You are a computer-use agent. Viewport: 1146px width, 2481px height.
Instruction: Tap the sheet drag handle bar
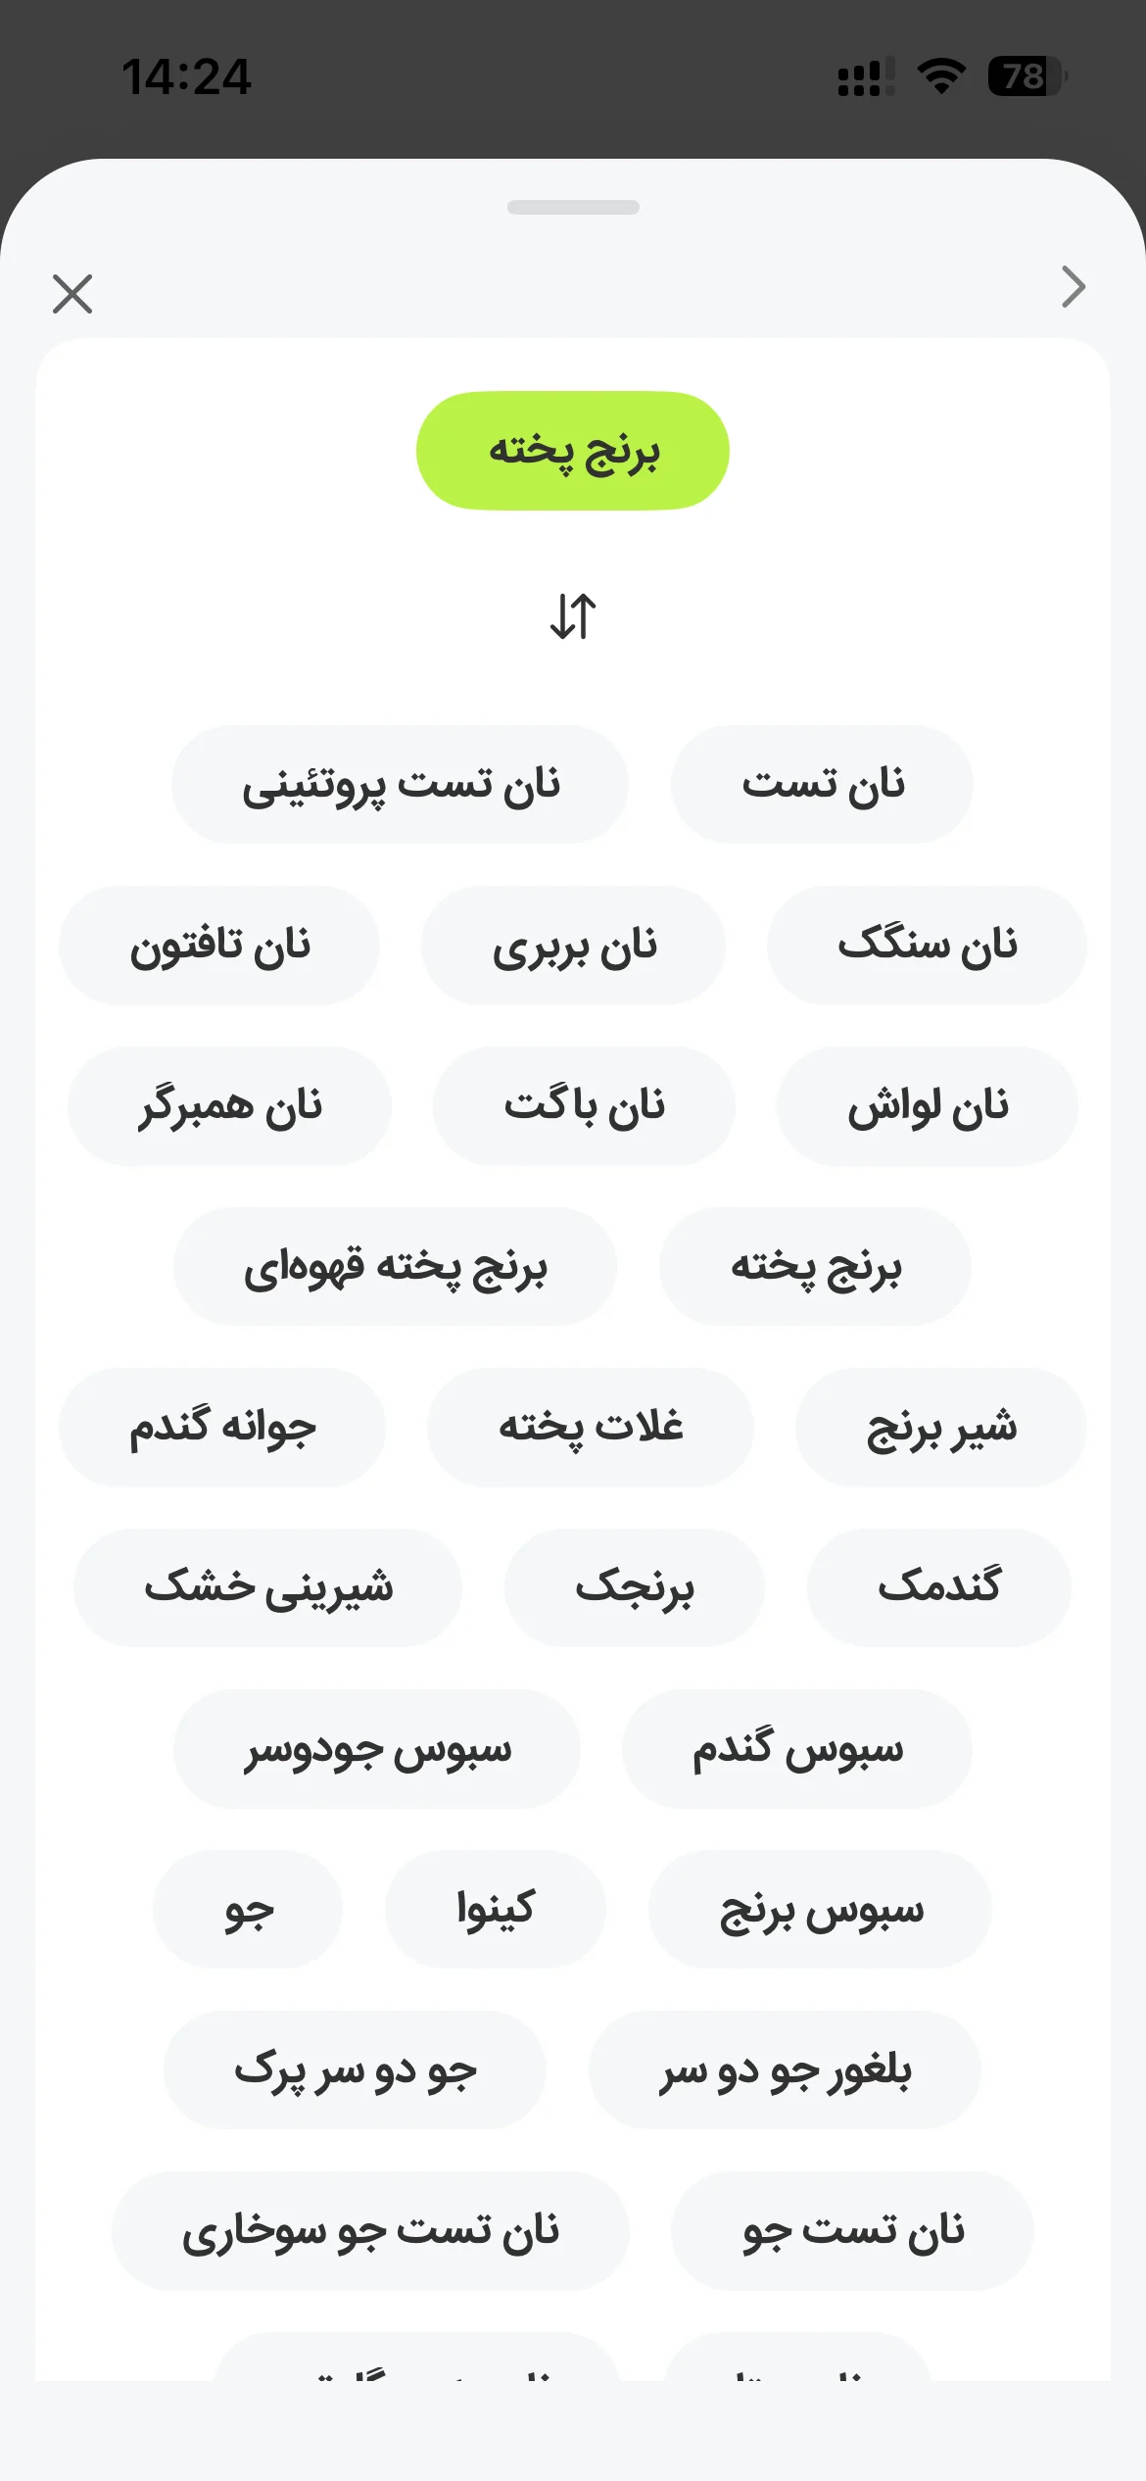[573, 207]
